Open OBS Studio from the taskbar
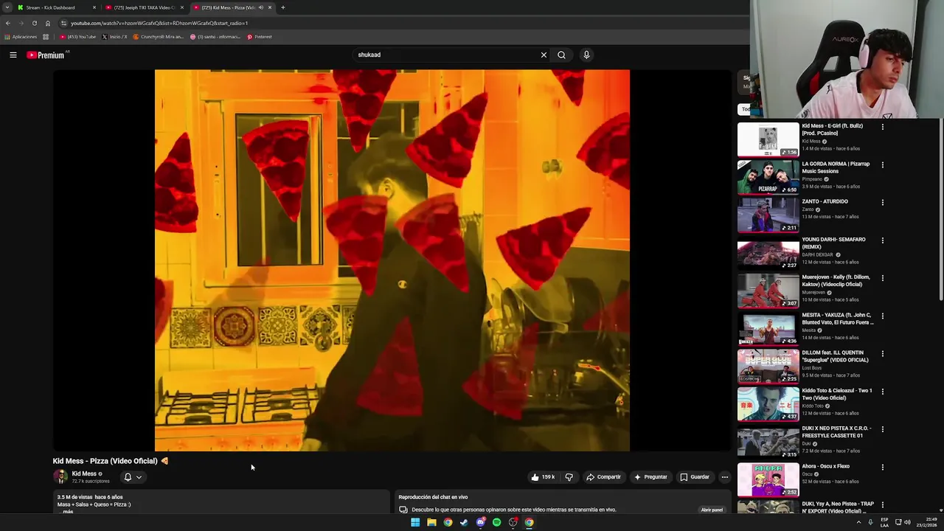This screenshot has width=944, height=531. 513,522
